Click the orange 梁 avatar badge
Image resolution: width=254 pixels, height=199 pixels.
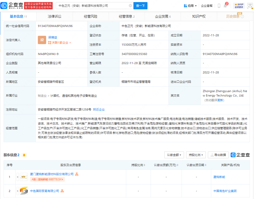(42, 40)
